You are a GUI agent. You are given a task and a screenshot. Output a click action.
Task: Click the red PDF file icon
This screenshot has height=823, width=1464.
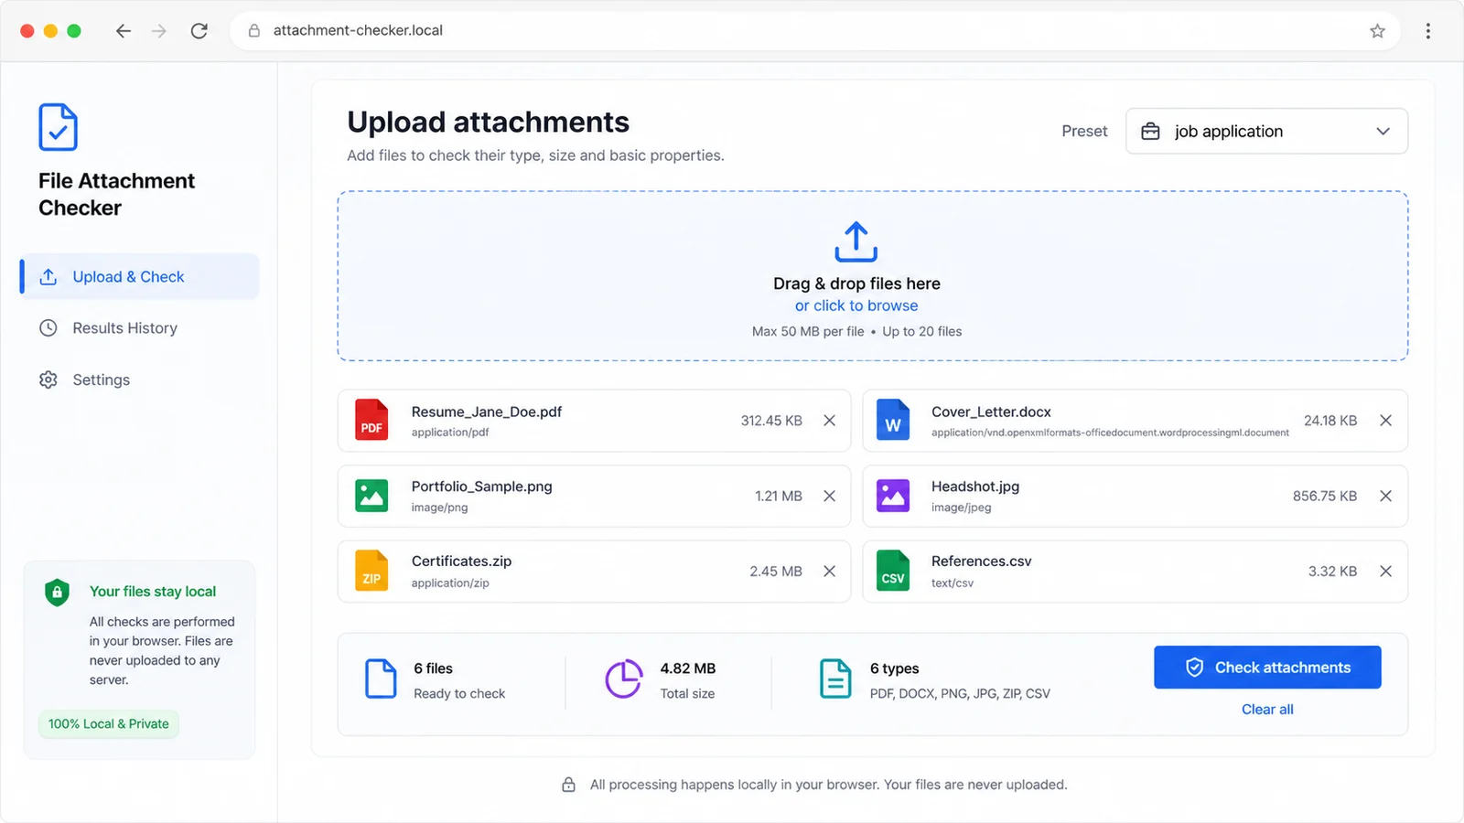click(371, 421)
